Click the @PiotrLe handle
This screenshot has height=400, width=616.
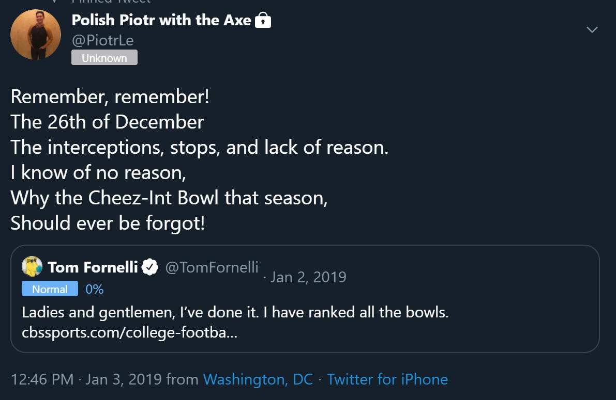103,40
